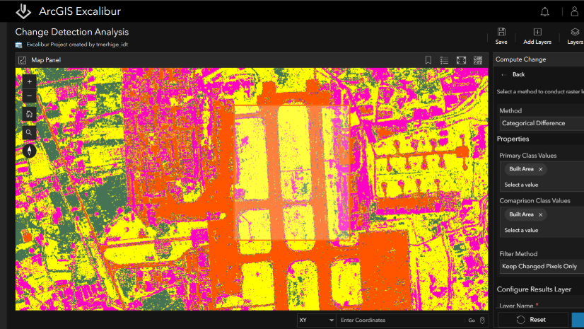584x329 pixels.
Task: Remove Built Area from Comparison Class Values
Action: [x=540, y=214]
